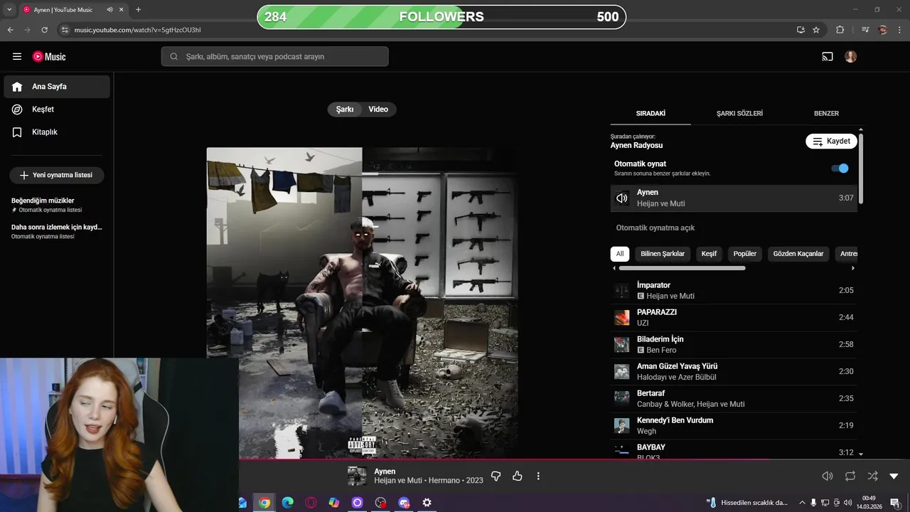Open the YouTube Music account avatar
The height and width of the screenshot is (512, 910).
[851, 57]
